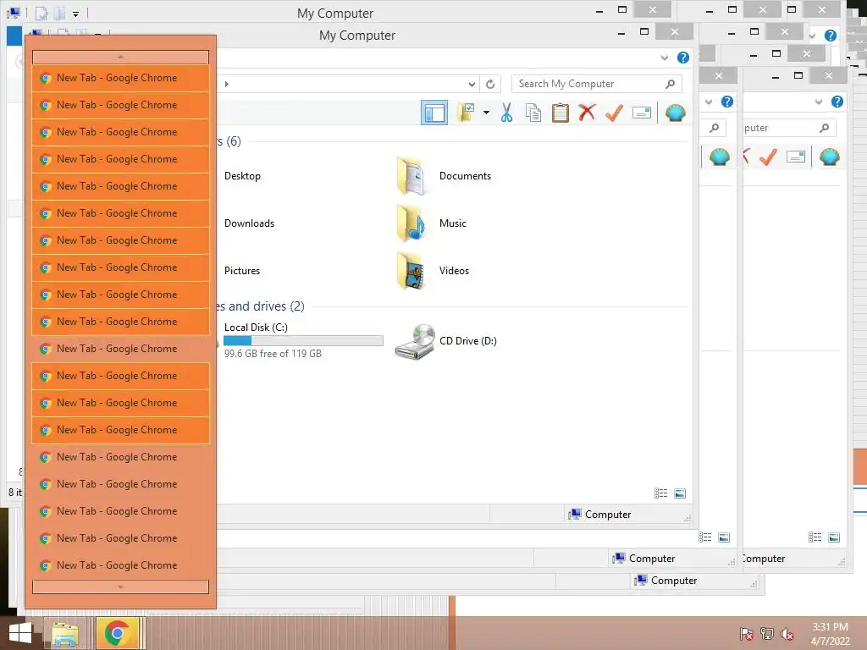The width and height of the screenshot is (867, 650).
Task: Click Email envelope icon in 'puter' window toolbar
Action: click(x=795, y=157)
